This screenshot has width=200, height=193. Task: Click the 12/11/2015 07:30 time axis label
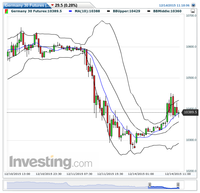[79, 174]
